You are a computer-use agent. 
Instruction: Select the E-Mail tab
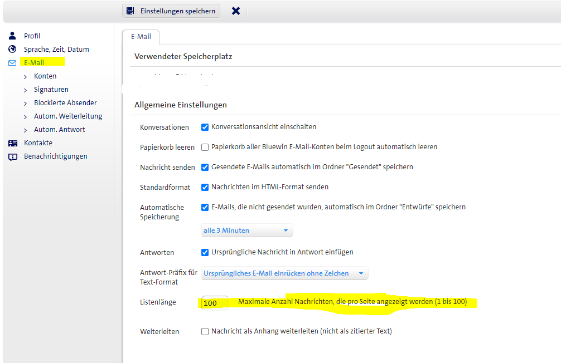pyautogui.click(x=141, y=37)
